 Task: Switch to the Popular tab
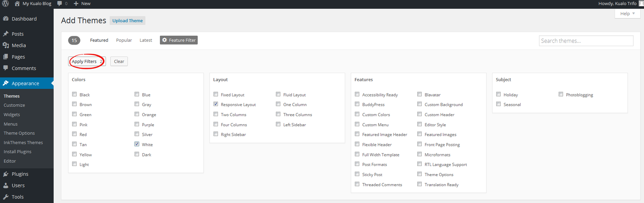[124, 40]
